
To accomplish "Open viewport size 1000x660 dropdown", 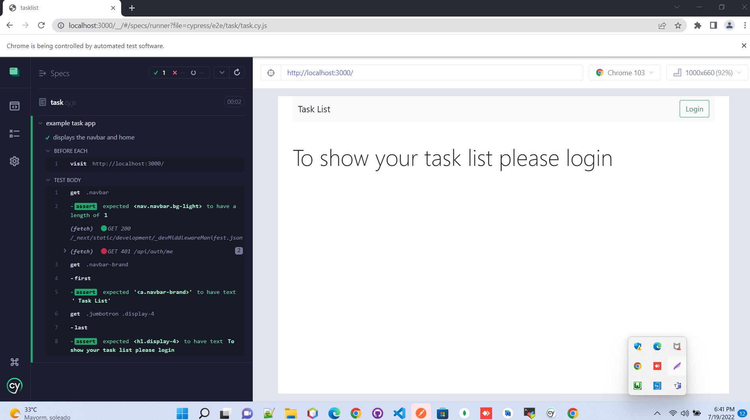I will tap(707, 73).
